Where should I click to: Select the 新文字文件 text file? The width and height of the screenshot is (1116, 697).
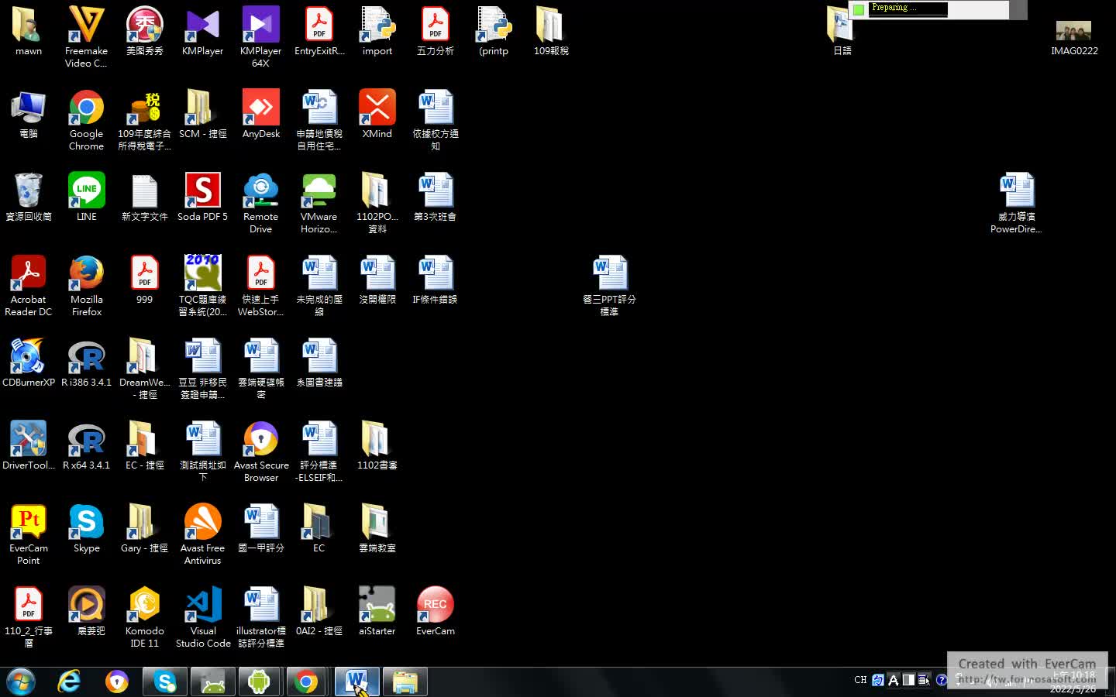tap(144, 196)
